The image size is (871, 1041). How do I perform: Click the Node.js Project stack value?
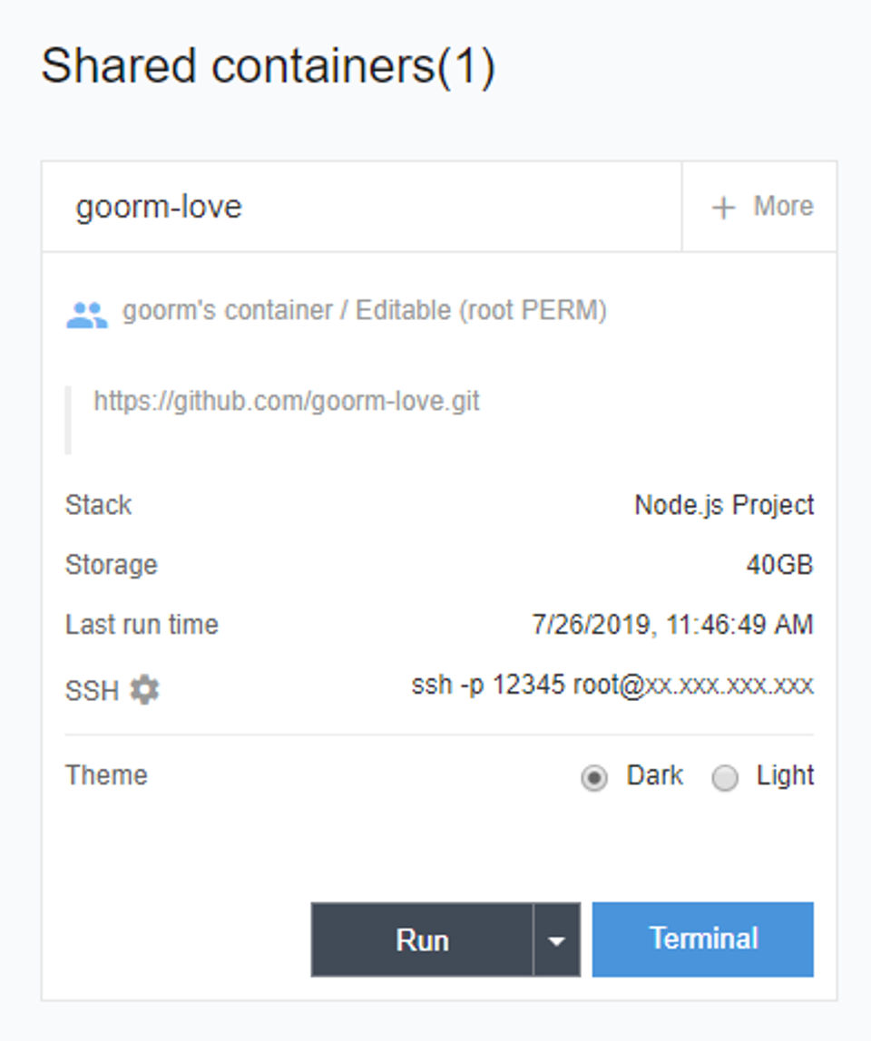tap(724, 505)
